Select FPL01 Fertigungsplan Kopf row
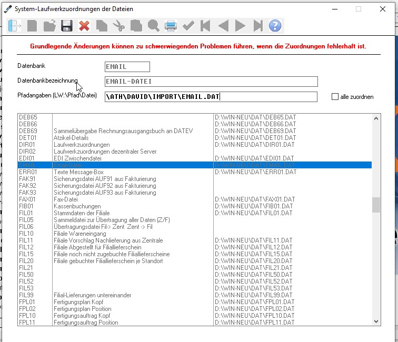The width and height of the screenshot is (398, 342). [195, 302]
